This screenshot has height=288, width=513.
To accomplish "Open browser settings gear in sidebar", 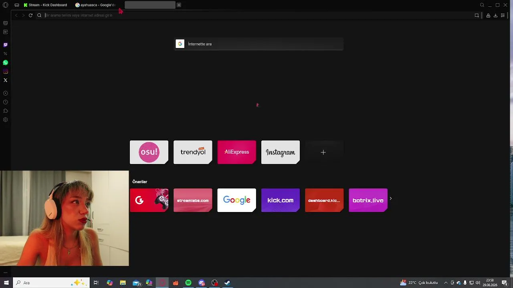I will tap(6, 120).
